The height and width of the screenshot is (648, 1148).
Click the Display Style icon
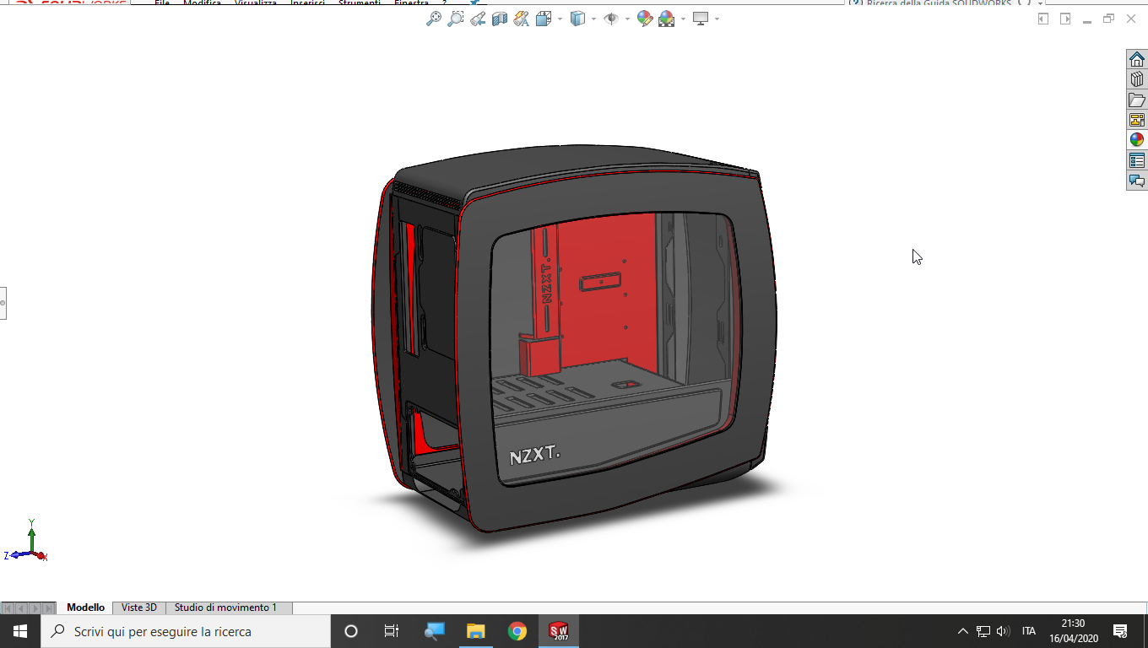[577, 19]
